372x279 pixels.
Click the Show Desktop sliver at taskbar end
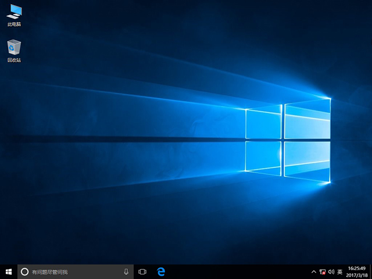(x=371, y=271)
